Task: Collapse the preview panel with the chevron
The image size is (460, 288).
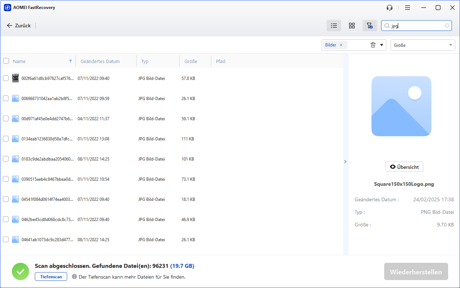Action: tap(345, 162)
